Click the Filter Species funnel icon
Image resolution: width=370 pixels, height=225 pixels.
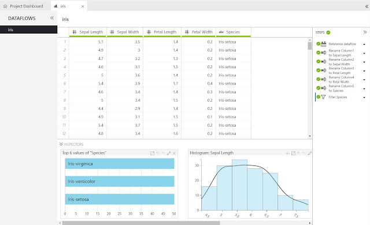323,97
